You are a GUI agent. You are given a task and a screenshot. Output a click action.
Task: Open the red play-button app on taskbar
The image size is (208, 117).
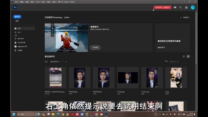[72, 114]
